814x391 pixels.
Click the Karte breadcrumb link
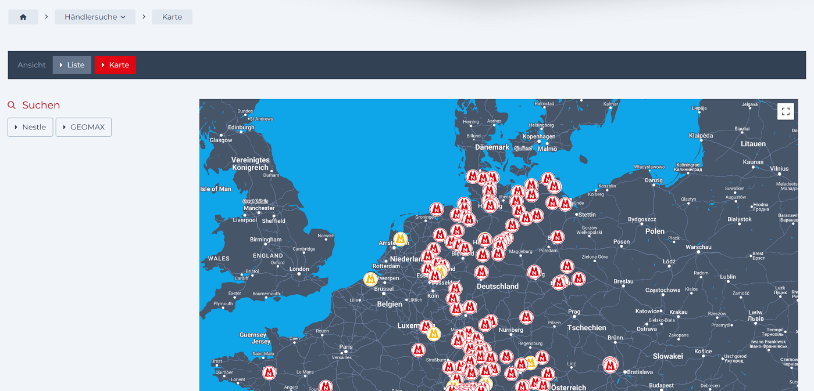172,17
